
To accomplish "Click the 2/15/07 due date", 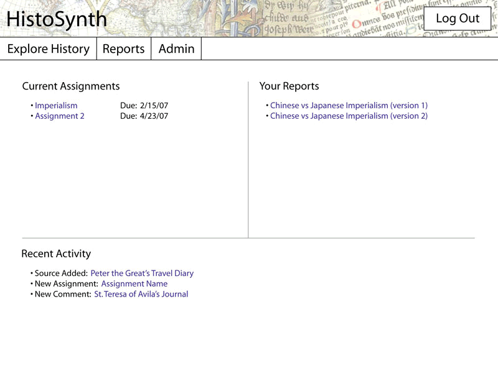I will [x=154, y=106].
